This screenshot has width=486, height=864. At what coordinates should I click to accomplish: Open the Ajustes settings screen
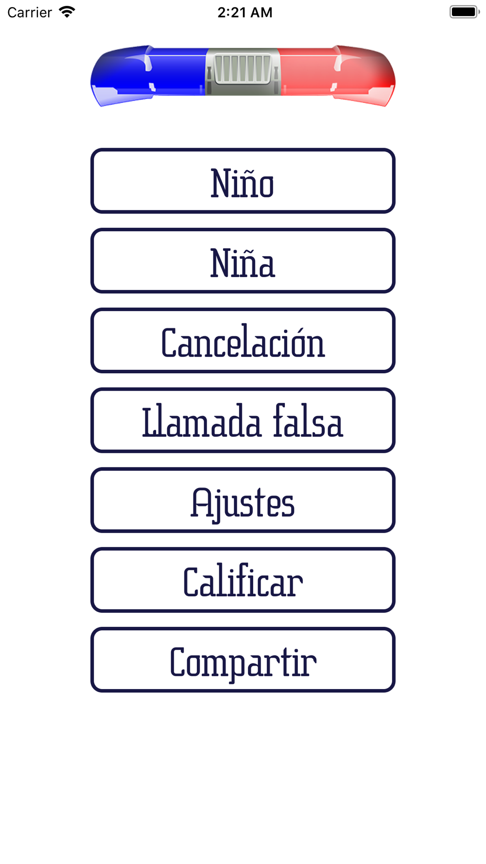pyautogui.click(x=243, y=500)
